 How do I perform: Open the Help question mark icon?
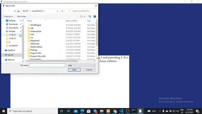coord(95,16)
